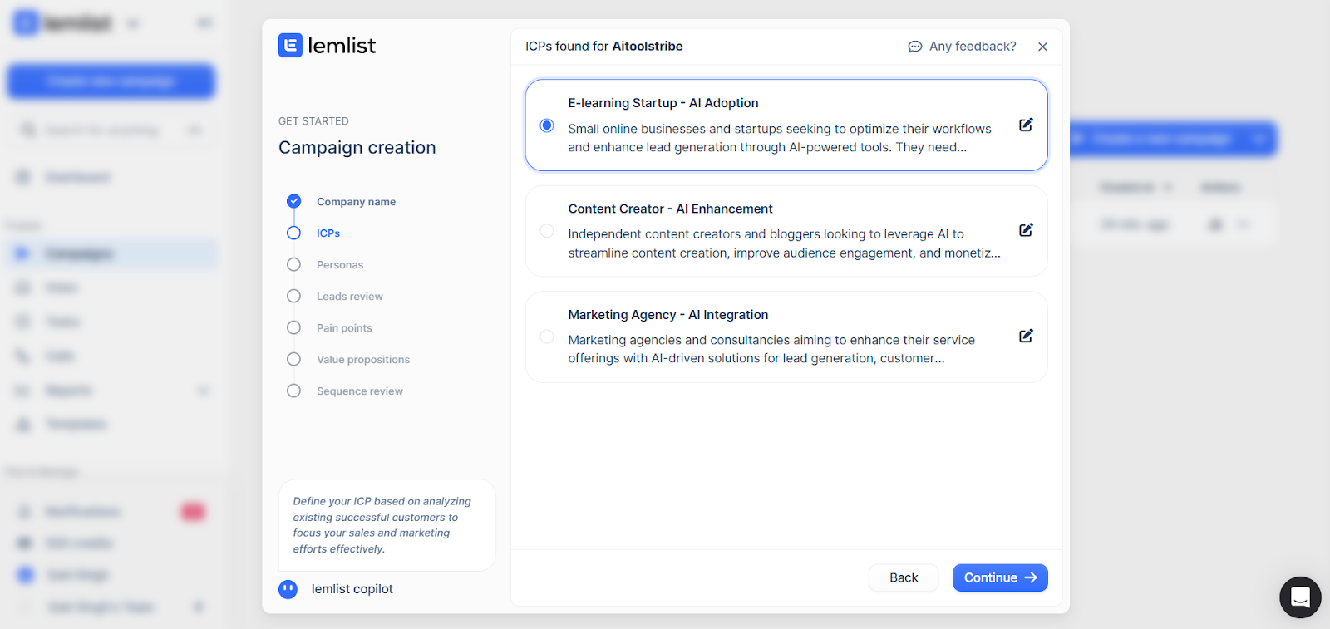This screenshot has height=629, width=1330.
Task: Close the ICPs dialog
Action: pyautogui.click(x=1042, y=47)
